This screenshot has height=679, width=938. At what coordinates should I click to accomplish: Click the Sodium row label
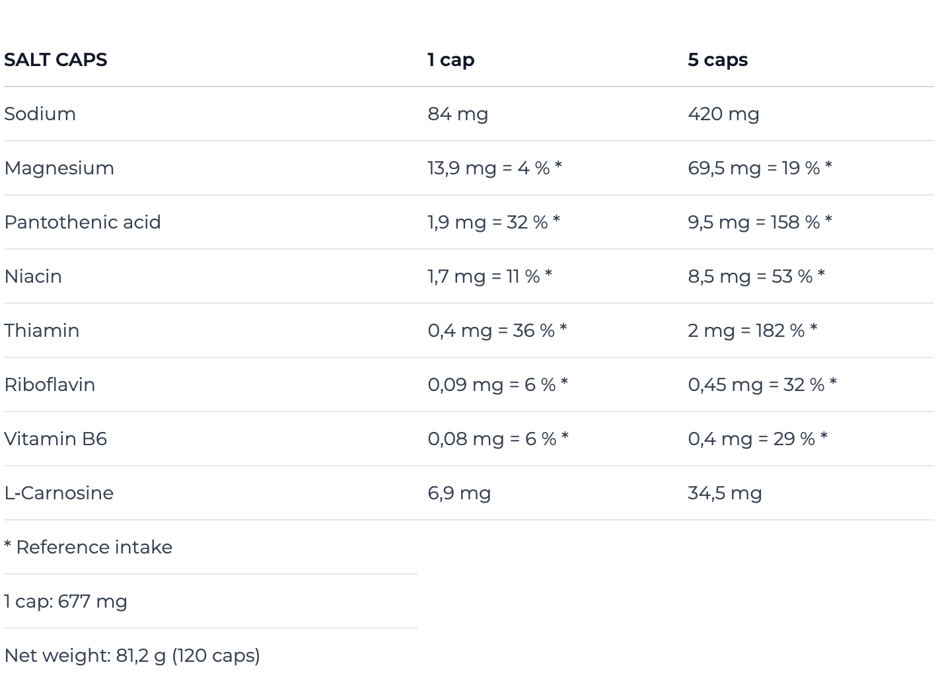tap(40, 114)
